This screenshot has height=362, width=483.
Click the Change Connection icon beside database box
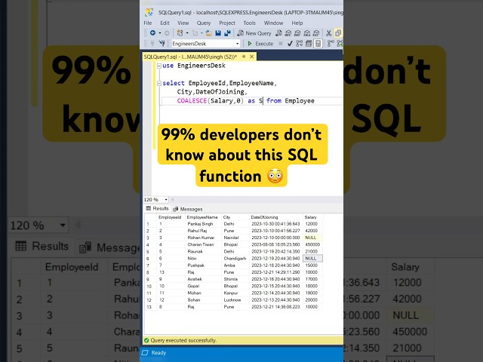coord(162,44)
